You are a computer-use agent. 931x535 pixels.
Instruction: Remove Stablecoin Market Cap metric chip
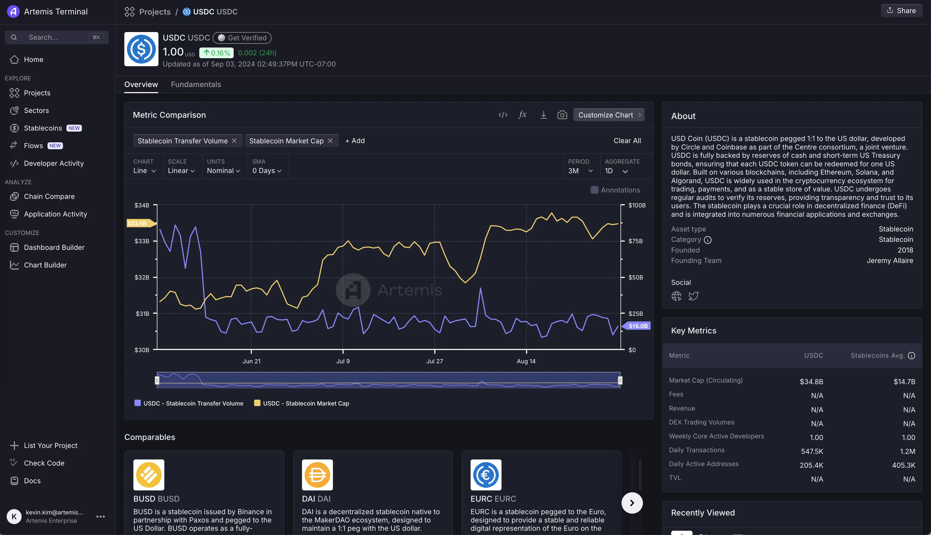[x=330, y=141]
